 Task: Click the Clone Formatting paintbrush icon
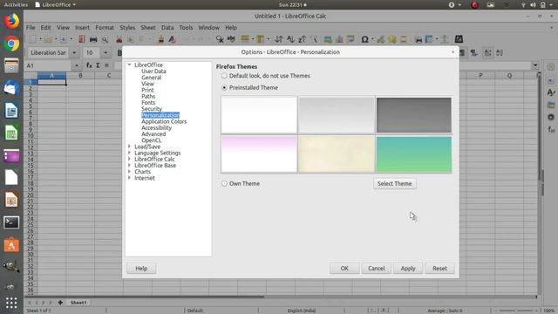(x=160, y=39)
